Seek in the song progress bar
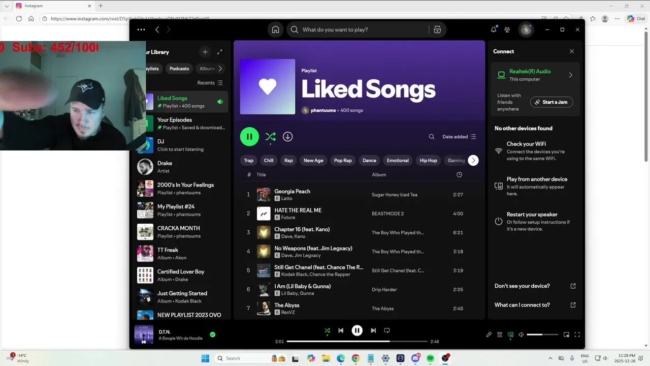 pos(357,342)
